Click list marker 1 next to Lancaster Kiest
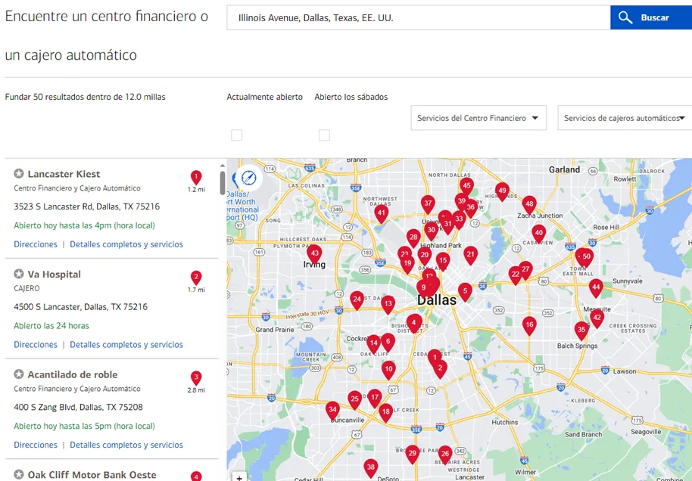 196,177
